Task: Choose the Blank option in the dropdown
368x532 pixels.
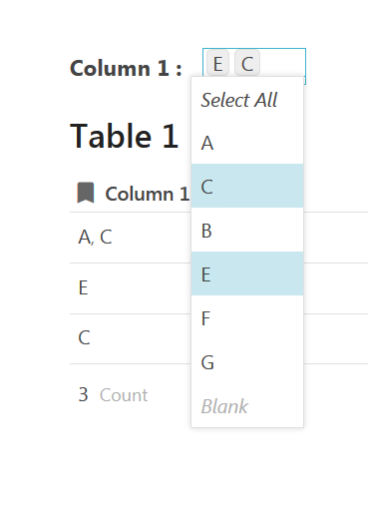Action: click(x=247, y=406)
